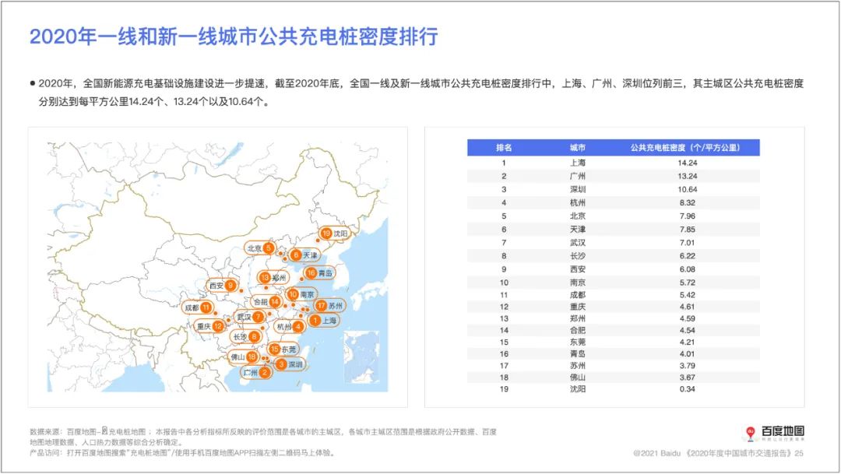
Task: Click the @2021 Baidu report footer text
Action: (718, 453)
